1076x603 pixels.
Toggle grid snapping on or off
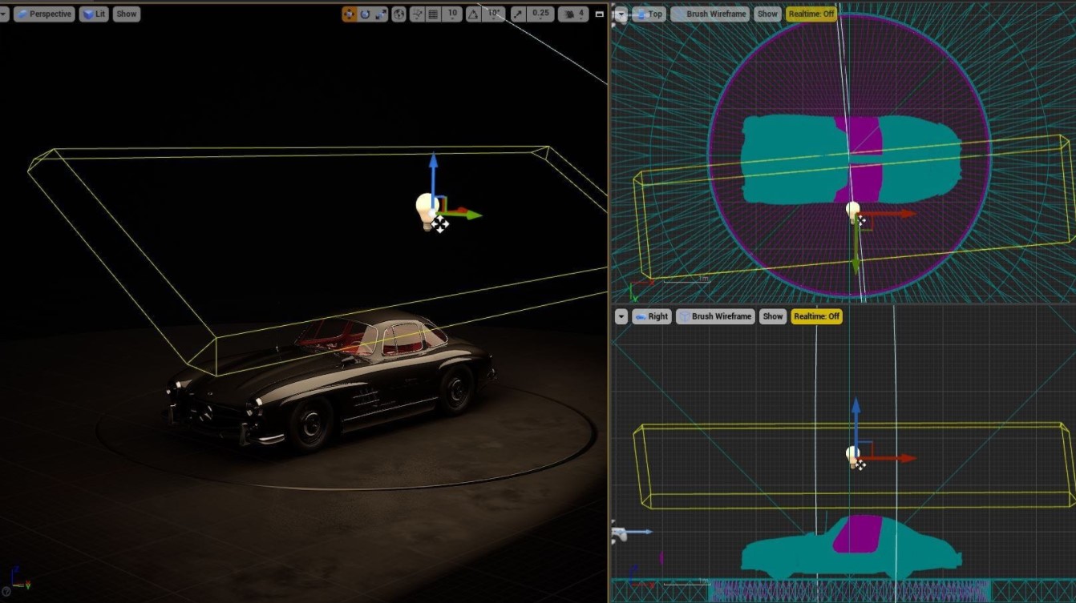pyautogui.click(x=433, y=14)
